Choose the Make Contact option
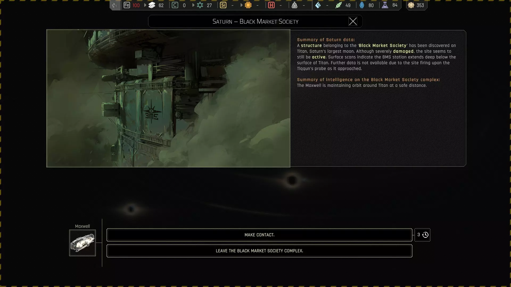The width and height of the screenshot is (511, 287). tap(259, 235)
